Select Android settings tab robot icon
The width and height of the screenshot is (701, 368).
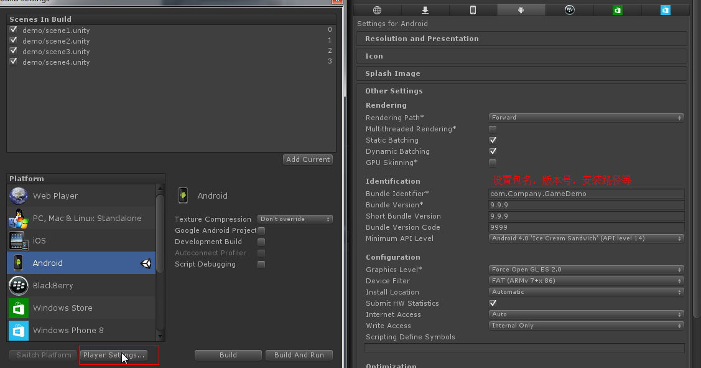[521, 10]
